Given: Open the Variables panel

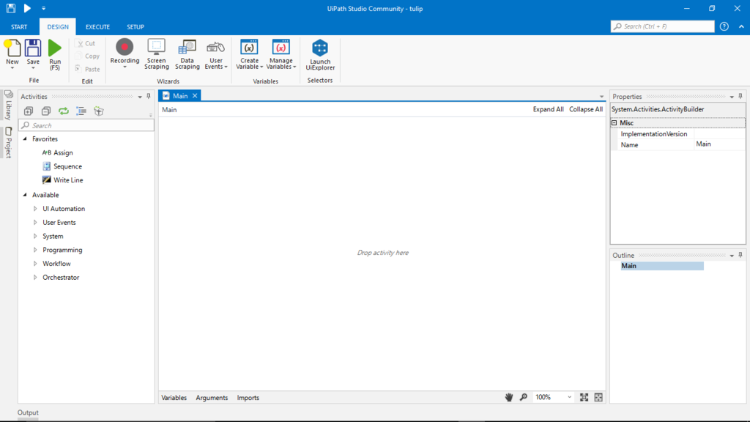Looking at the screenshot, I should [174, 398].
